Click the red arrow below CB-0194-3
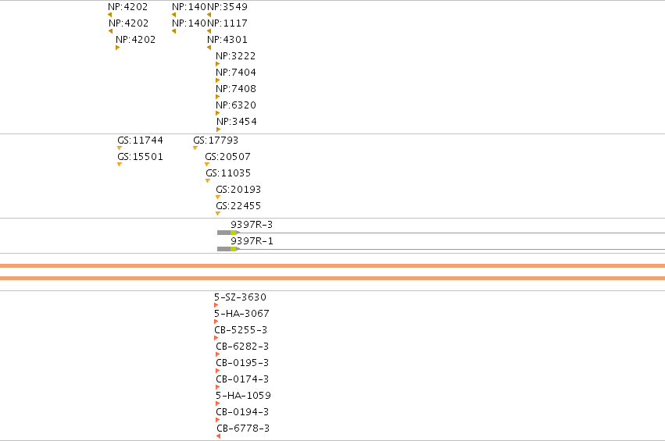Image resolution: width=665 pixels, height=441 pixels. click(217, 420)
